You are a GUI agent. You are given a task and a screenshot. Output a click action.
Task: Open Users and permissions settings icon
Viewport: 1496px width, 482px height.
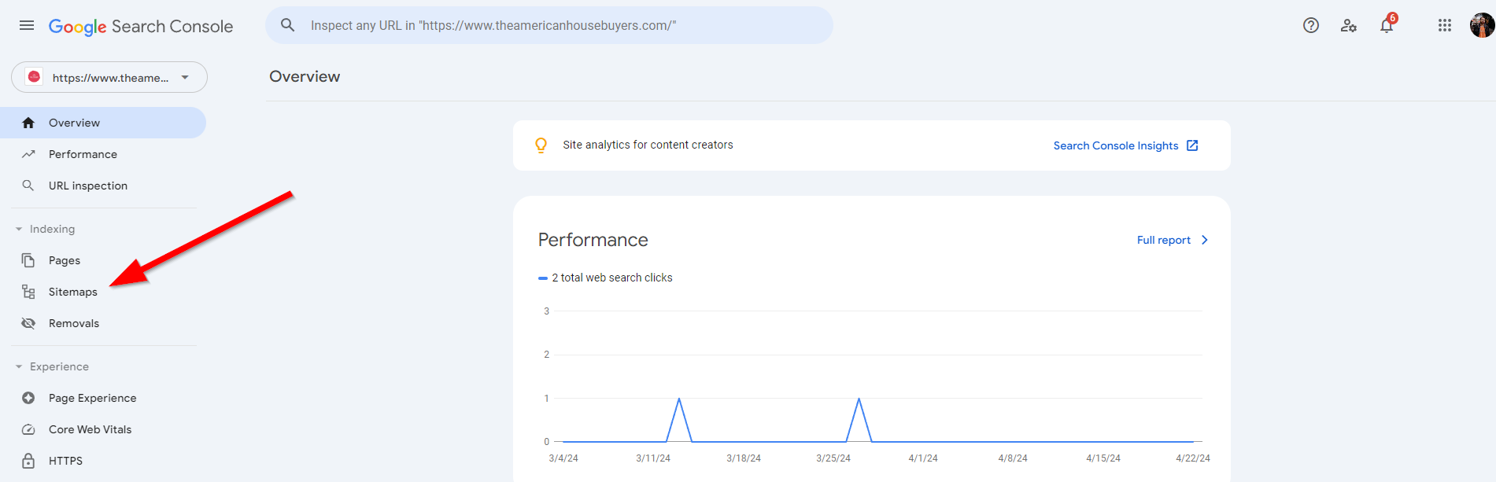1349,25
